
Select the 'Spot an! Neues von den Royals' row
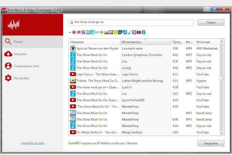[144, 48]
